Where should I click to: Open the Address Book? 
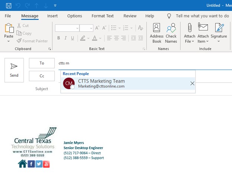(x=157, y=33)
